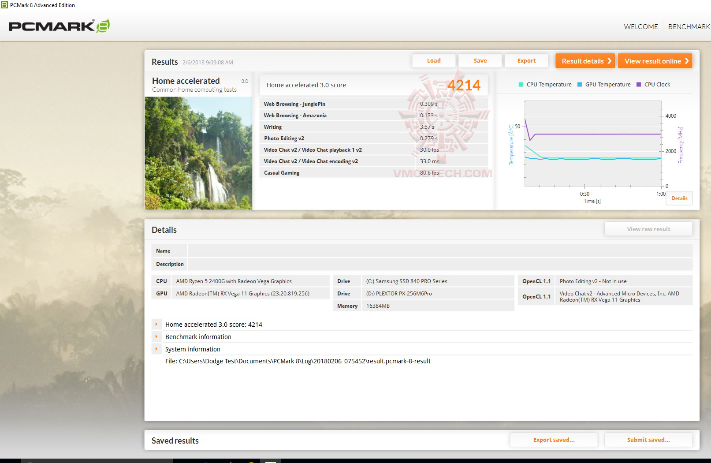Click the 3.57 s Writing value
The image size is (711, 463).
(x=427, y=127)
